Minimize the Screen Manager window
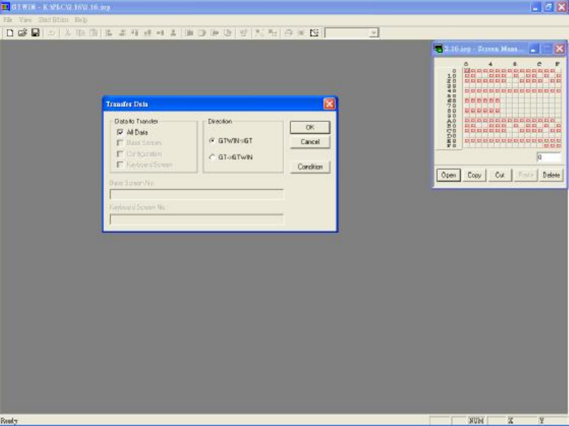 click(534, 49)
